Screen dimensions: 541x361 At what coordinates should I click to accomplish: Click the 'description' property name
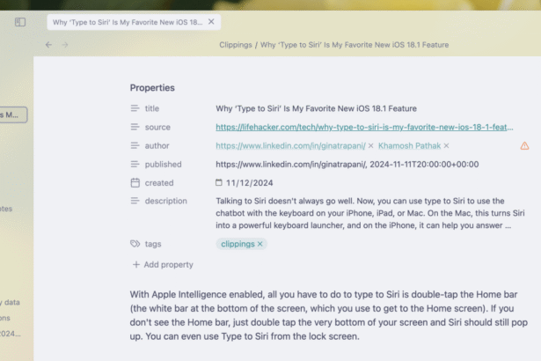click(x=165, y=201)
